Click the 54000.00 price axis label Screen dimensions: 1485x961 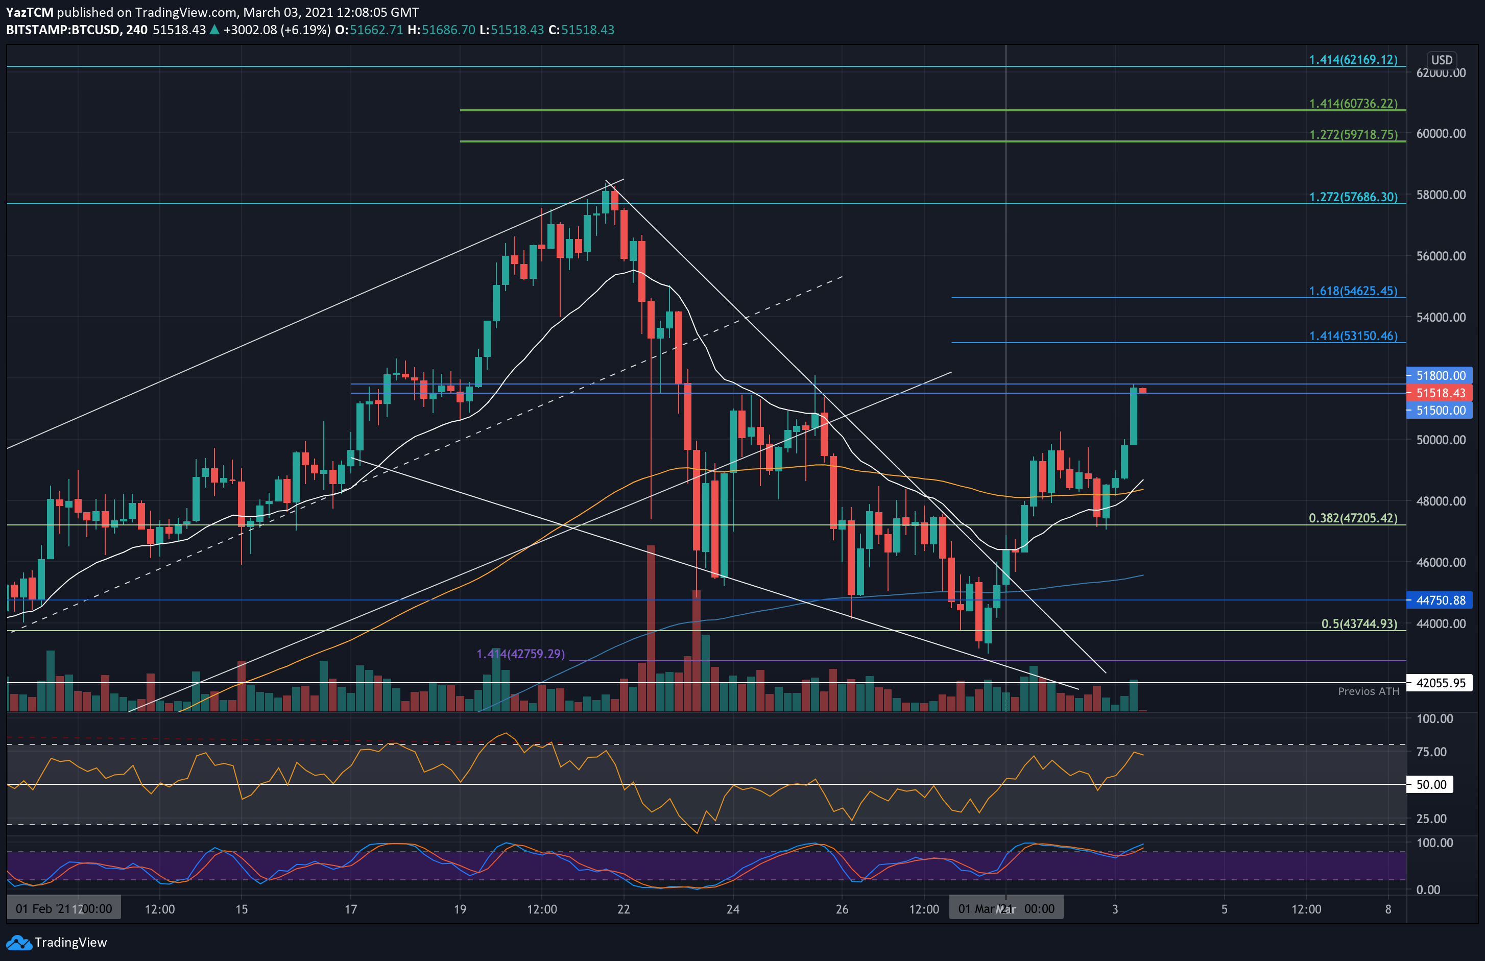1441,317
